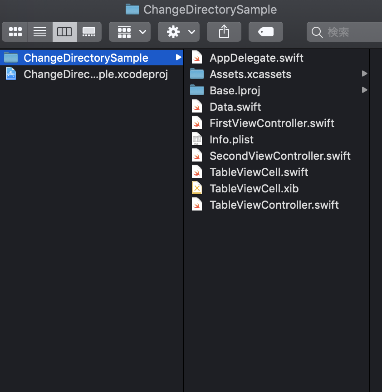Select SecondViewController.swift file
This screenshot has height=392, width=382.
coord(280,156)
